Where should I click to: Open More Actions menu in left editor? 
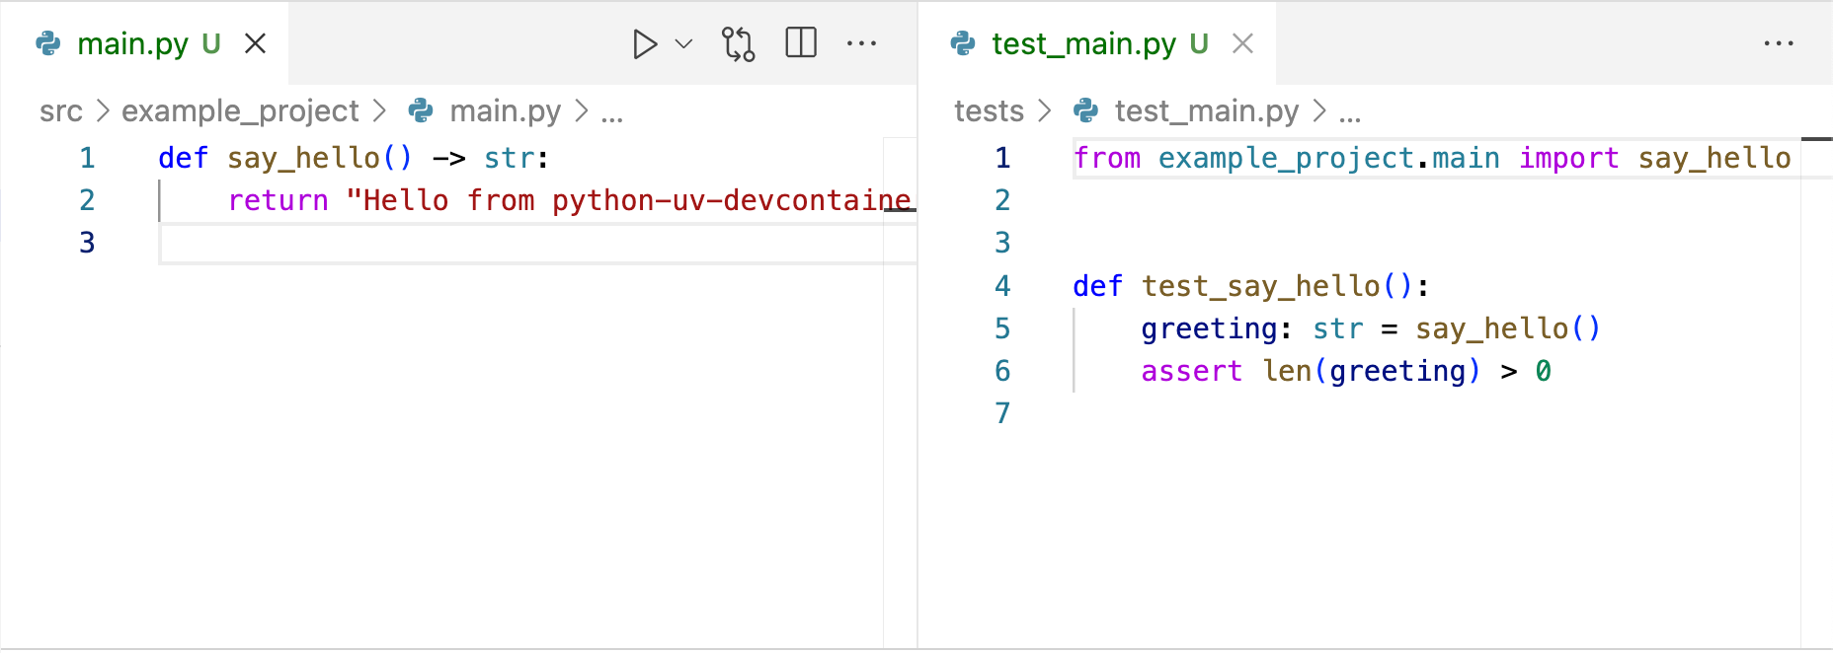pos(861,44)
